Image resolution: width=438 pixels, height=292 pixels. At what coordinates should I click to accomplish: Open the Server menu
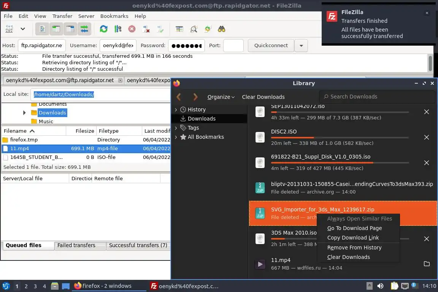tap(86, 16)
